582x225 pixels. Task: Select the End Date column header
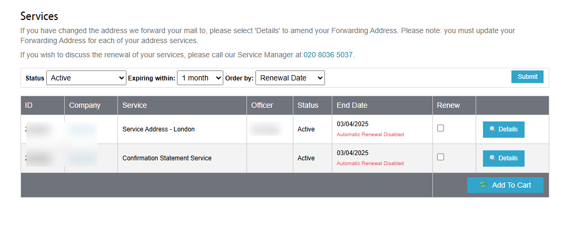point(352,105)
